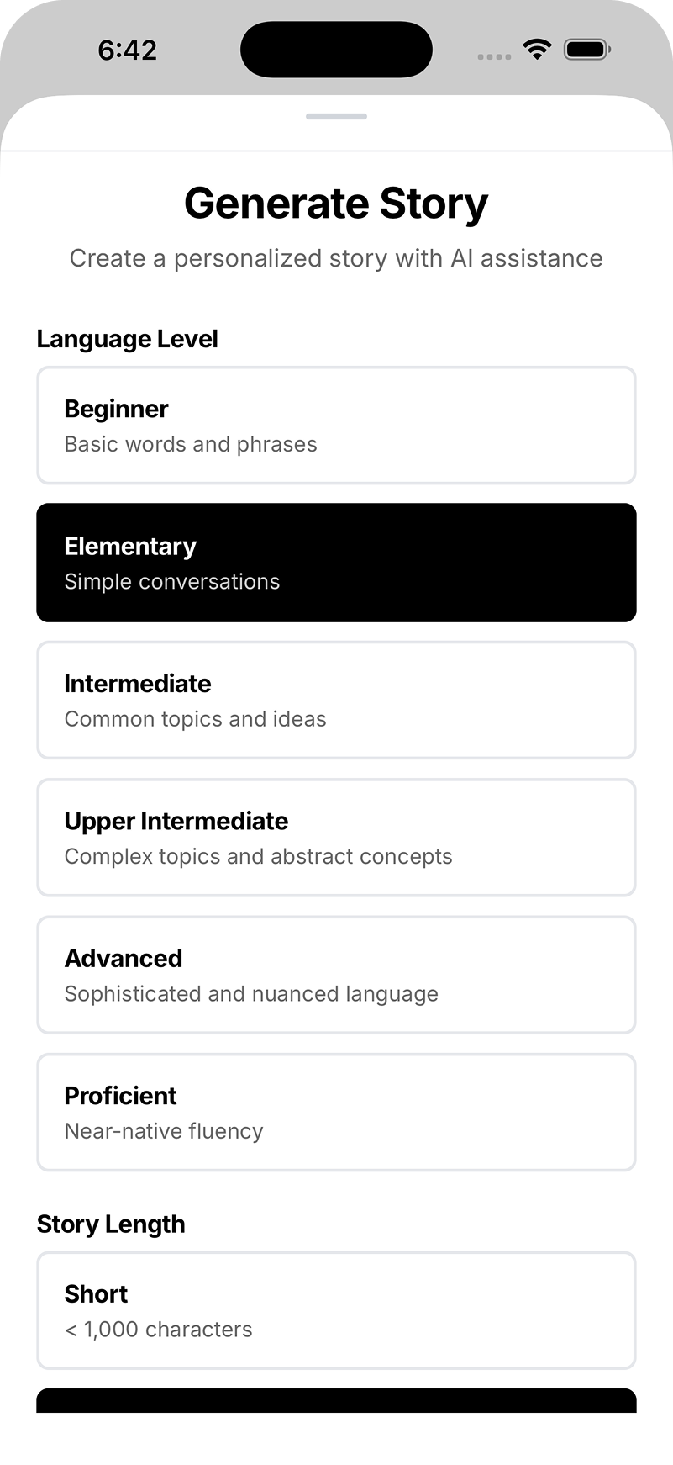Choose the Intermediate language level
This screenshot has height=1465, width=673.
[336, 700]
